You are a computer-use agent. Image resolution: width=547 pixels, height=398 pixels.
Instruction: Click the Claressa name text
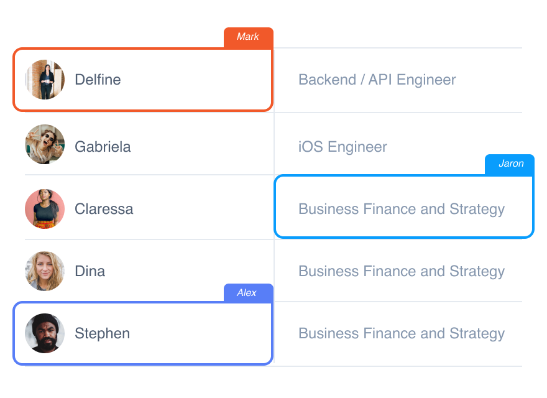point(104,209)
